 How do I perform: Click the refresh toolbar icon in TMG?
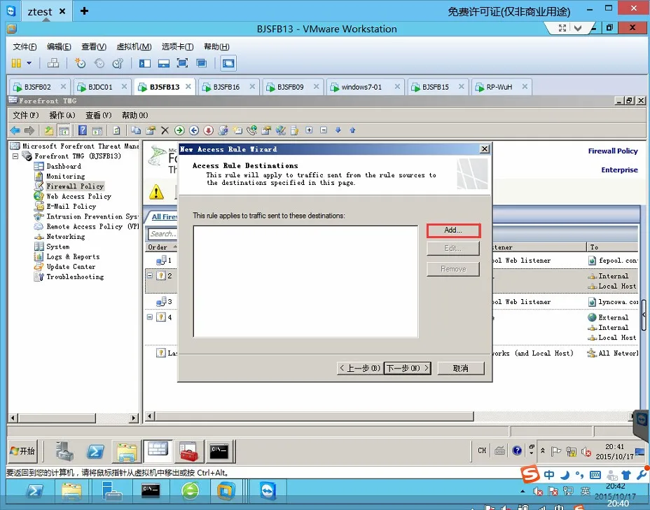pyautogui.click(x=116, y=130)
